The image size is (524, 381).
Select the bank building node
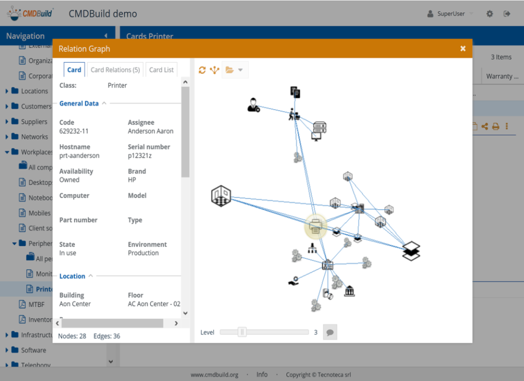349,291
